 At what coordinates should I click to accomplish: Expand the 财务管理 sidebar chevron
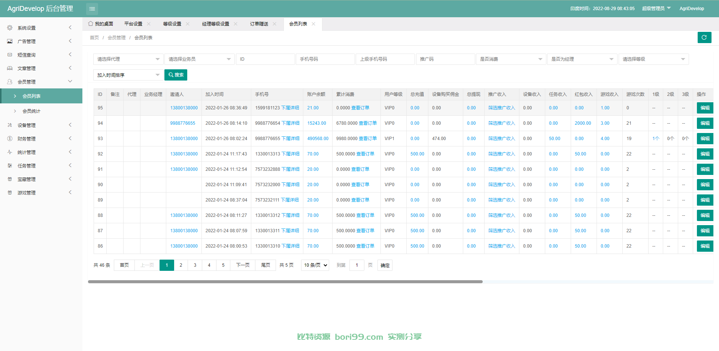[70, 138]
